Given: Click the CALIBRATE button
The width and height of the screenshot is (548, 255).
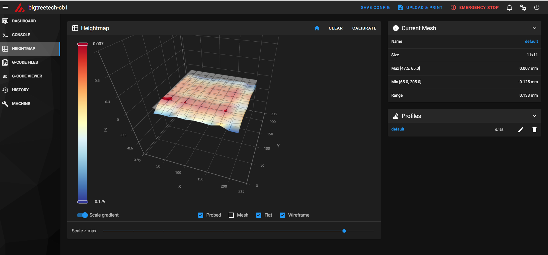Looking at the screenshot, I should pos(364,28).
